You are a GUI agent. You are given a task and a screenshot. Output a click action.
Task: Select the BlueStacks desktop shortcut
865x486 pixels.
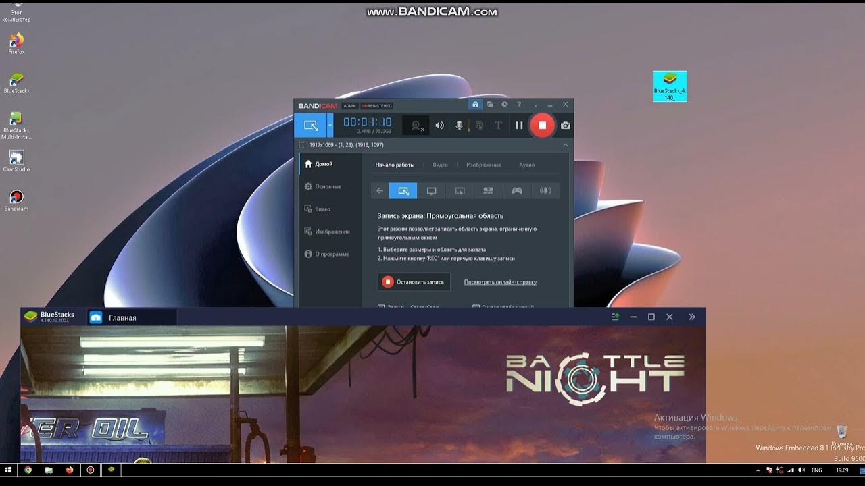tap(16, 83)
